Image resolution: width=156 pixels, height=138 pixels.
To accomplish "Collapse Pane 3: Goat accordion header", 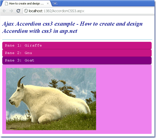I will tap(77, 60).
